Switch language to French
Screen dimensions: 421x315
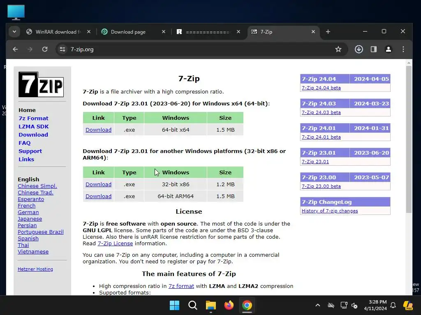point(27,206)
